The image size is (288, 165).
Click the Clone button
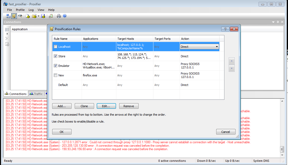[84, 106]
